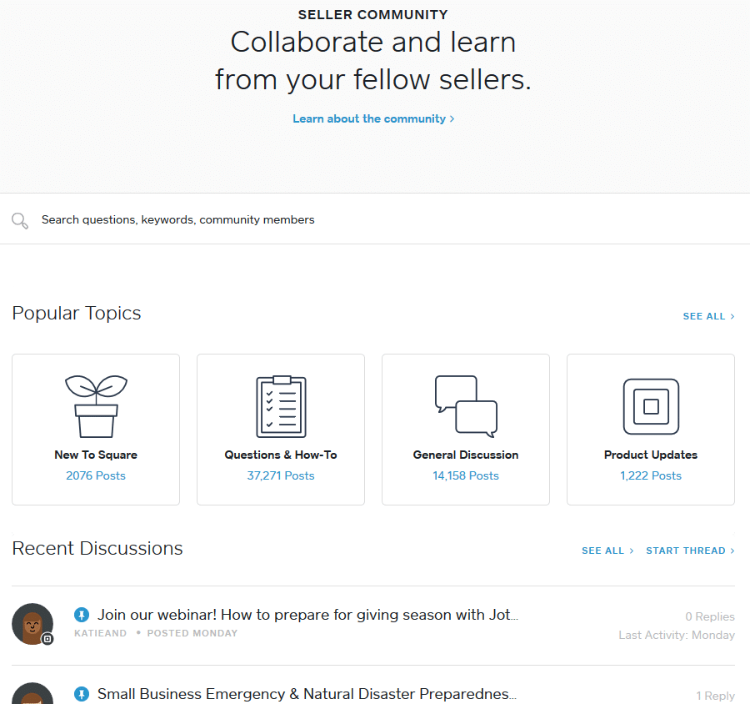The image size is (750, 704).
Task: Open Questions & How-To via its checklist icon
Action: click(280, 406)
